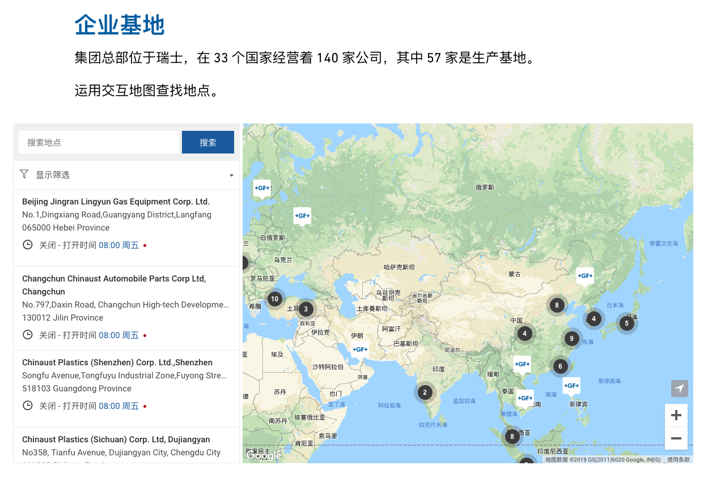Image resolution: width=708 pixels, height=478 pixels.
Task: Open the 使用条款 terms link
Action: [x=679, y=460]
